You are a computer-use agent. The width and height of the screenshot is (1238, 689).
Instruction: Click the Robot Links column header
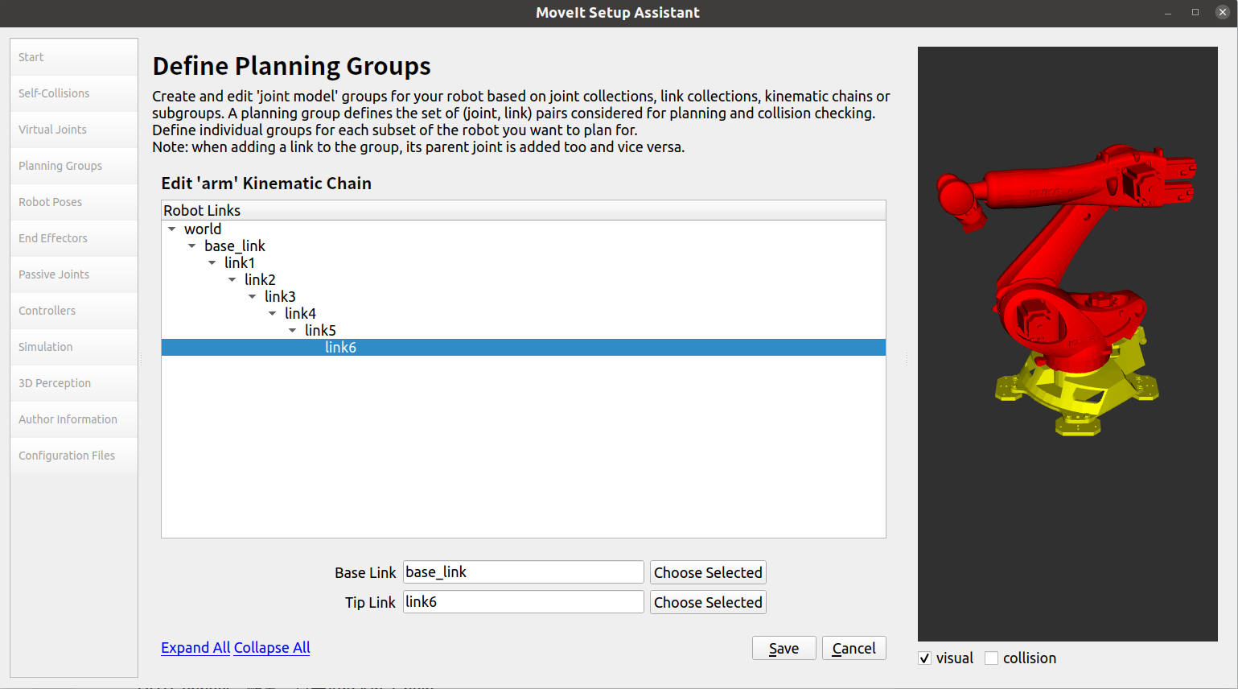pyautogui.click(x=524, y=210)
